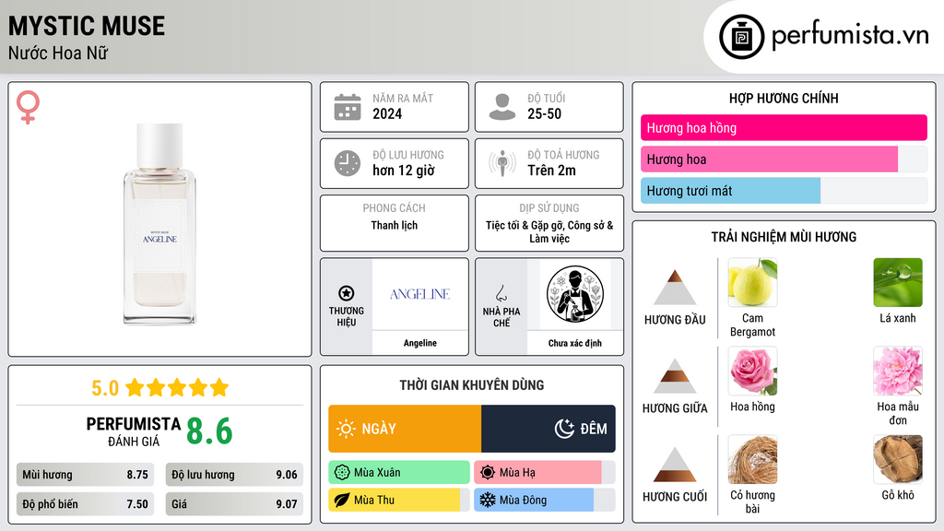Click the TRẢI NGHIỆM MÙI HƯƠNG heading
The width and height of the screenshot is (944, 531).
point(784,237)
